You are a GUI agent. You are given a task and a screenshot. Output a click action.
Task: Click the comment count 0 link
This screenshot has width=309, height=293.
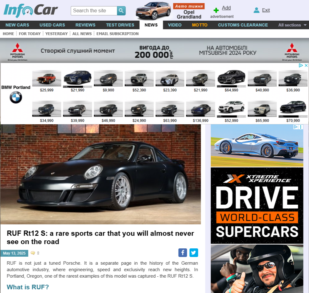pos(38,253)
